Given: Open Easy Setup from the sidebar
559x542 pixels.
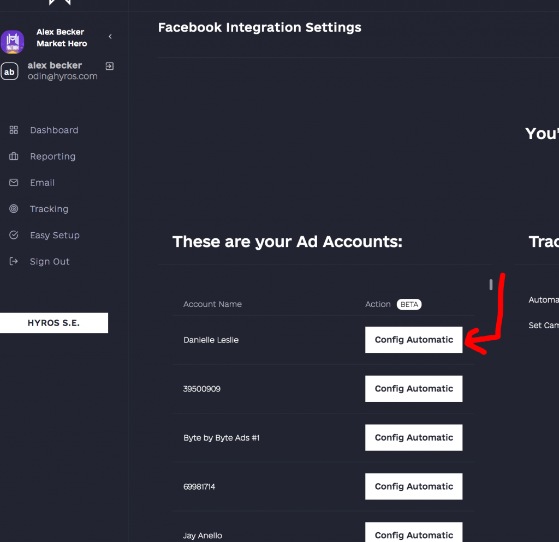Looking at the screenshot, I should click(x=55, y=236).
